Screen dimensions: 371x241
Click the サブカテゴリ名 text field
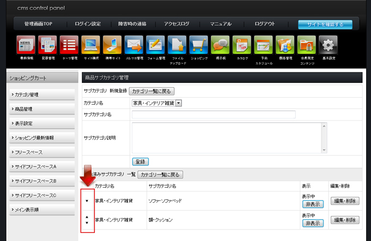(213, 115)
